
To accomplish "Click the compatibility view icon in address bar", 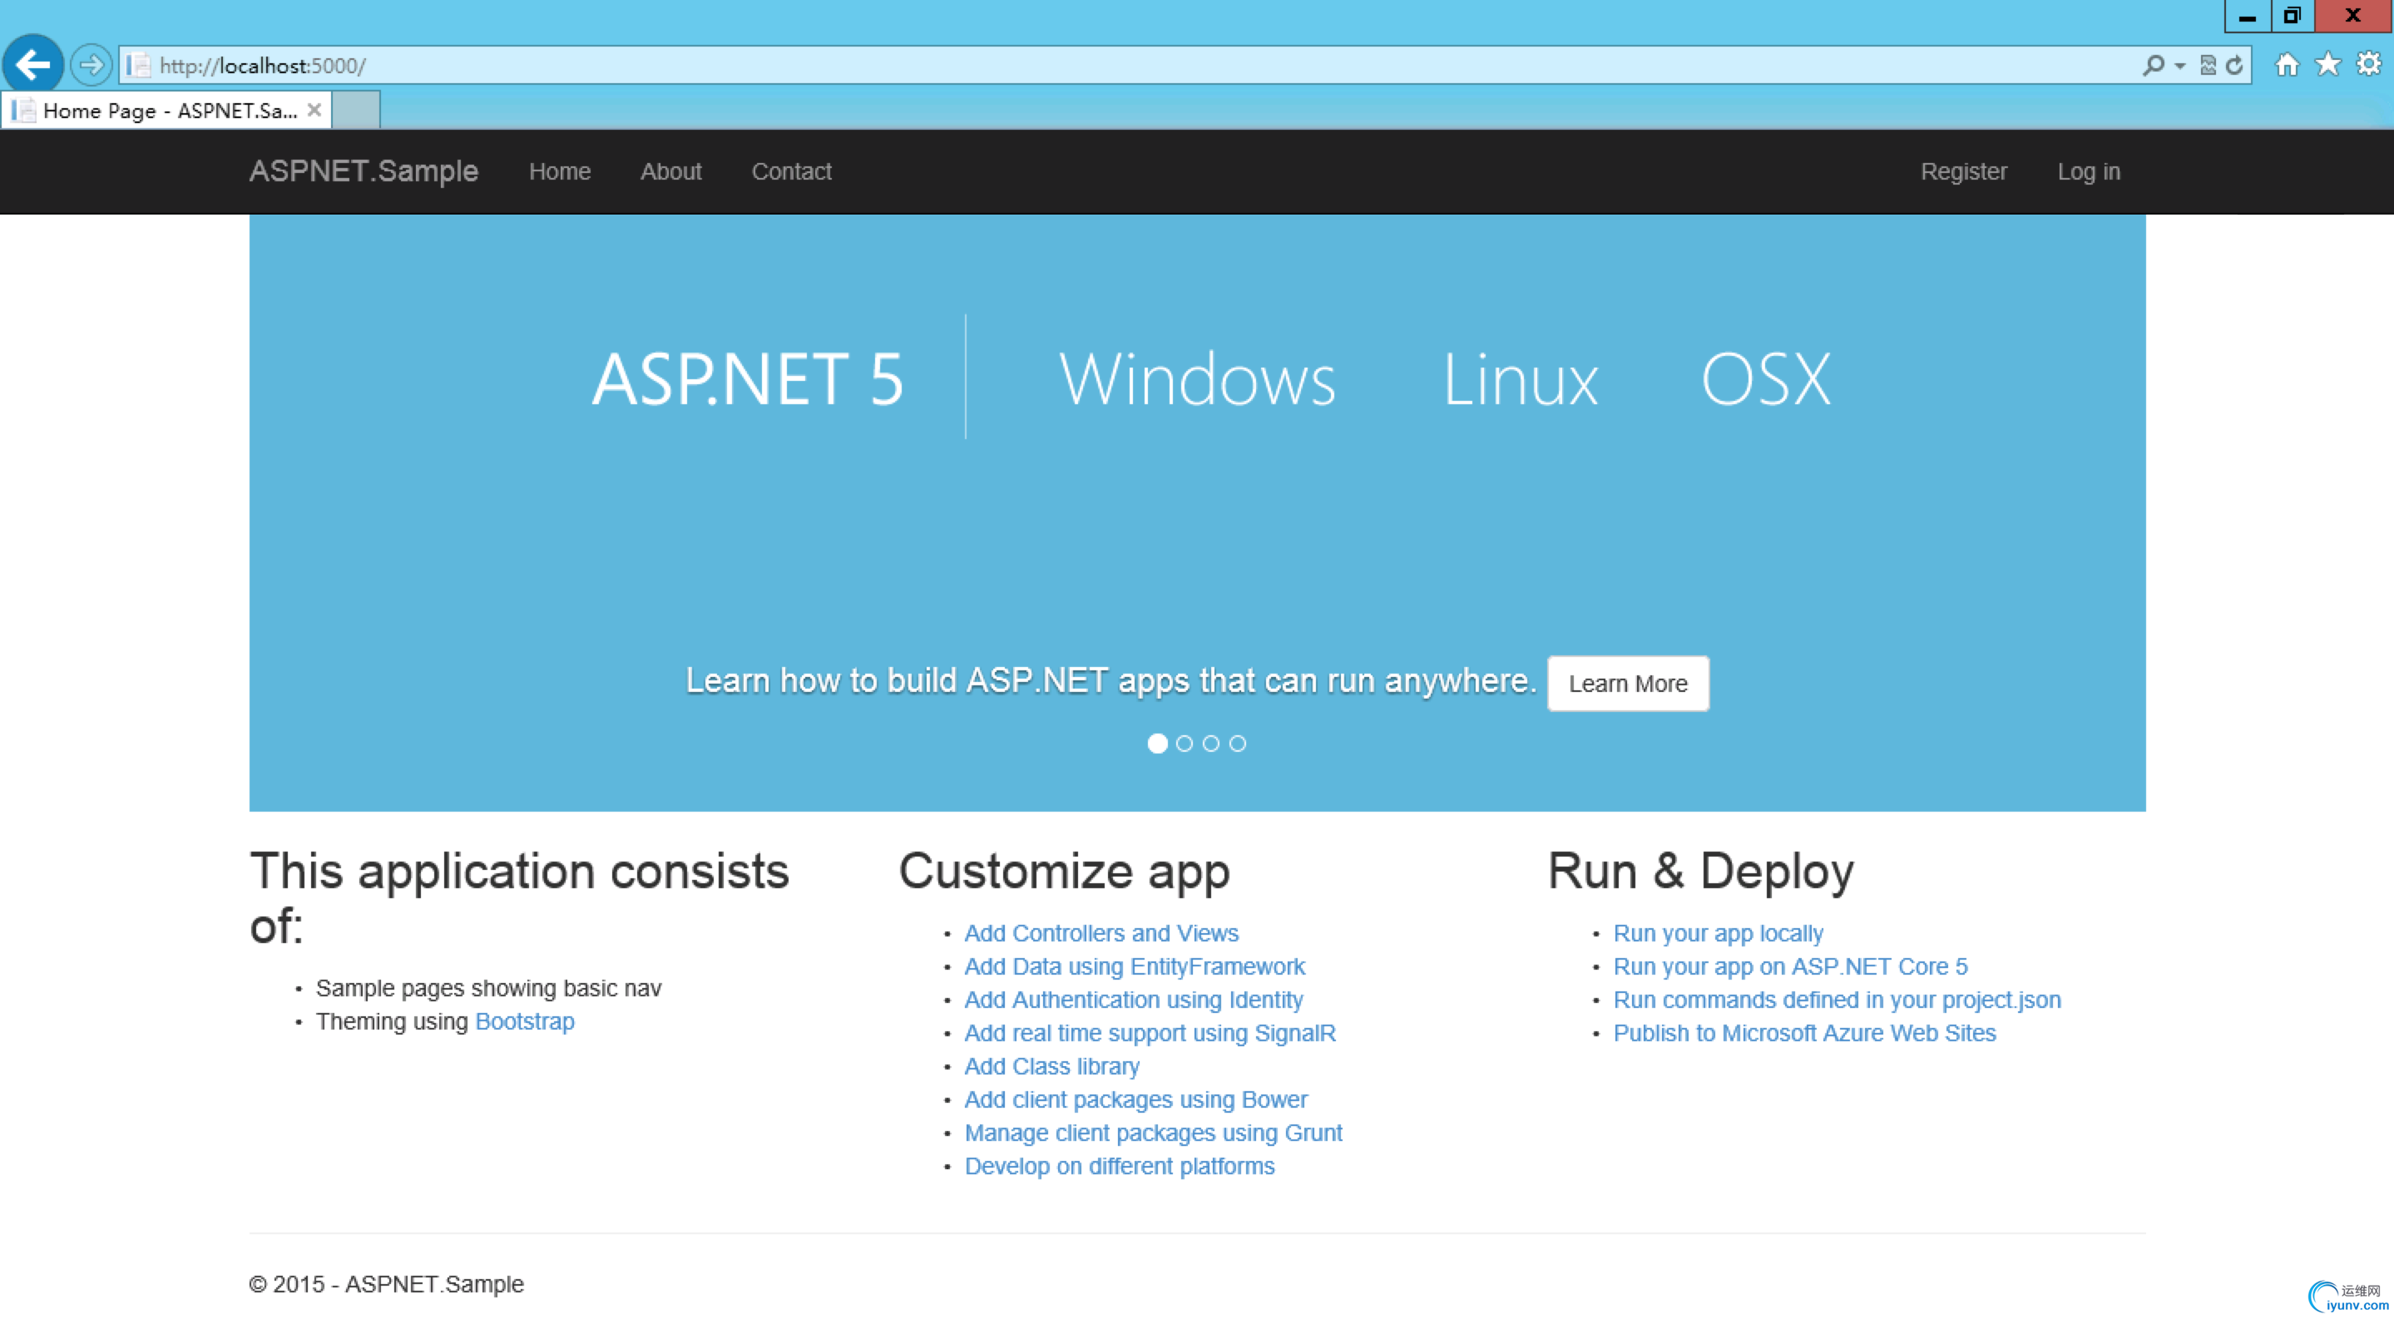I will (x=2209, y=65).
